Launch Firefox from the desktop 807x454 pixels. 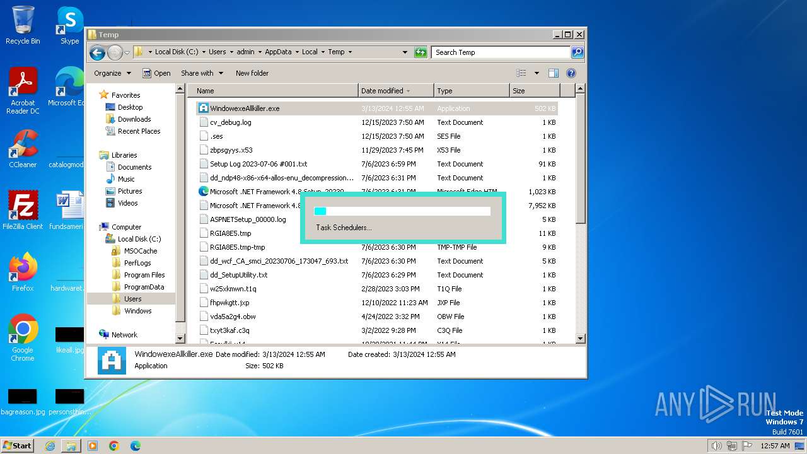[x=23, y=272]
